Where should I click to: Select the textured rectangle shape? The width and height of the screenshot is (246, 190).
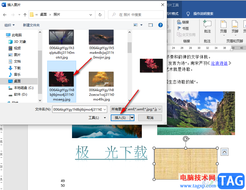pyautogui.click(x=186, y=164)
